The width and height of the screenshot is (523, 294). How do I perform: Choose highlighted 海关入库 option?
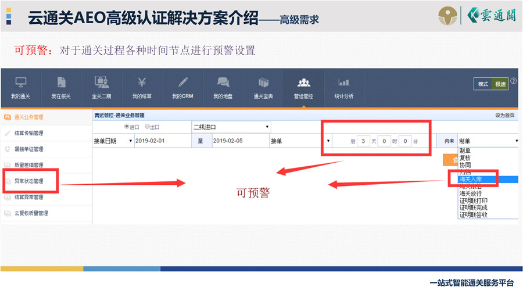click(x=488, y=180)
